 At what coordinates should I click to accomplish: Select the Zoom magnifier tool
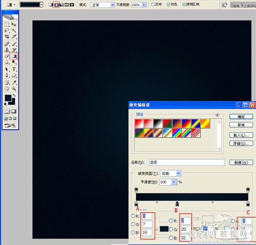14,88
